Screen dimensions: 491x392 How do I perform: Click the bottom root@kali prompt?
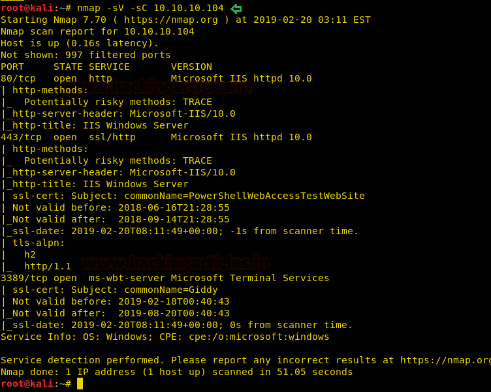point(36,384)
